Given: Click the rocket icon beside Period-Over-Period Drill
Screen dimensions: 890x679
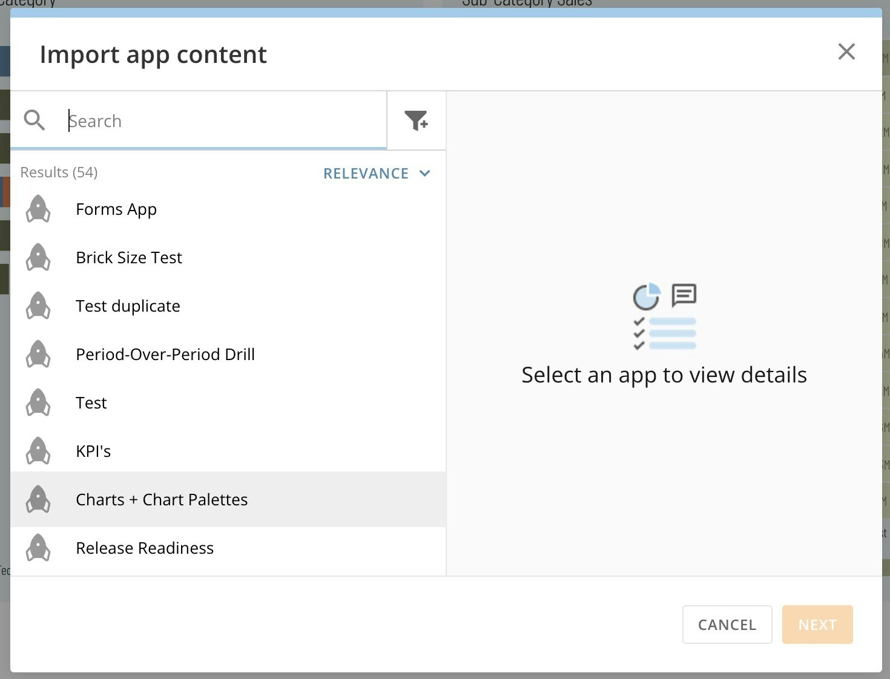Looking at the screenshot, I should coord(38,353).
